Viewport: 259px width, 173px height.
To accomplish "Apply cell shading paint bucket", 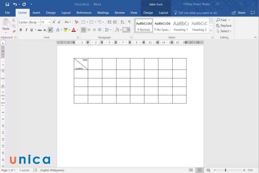I will pyautogui.click(x=117, y=30).
